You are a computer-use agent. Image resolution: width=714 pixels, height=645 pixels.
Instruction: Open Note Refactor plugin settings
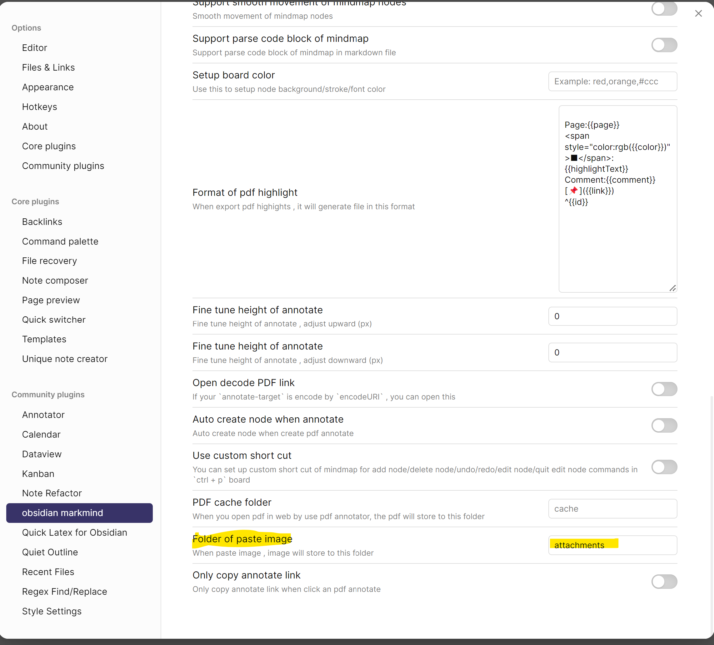pos(52,493)
